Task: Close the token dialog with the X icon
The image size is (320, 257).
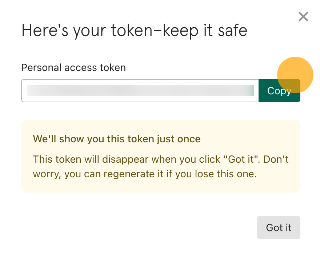Action: tap(303, 16)
